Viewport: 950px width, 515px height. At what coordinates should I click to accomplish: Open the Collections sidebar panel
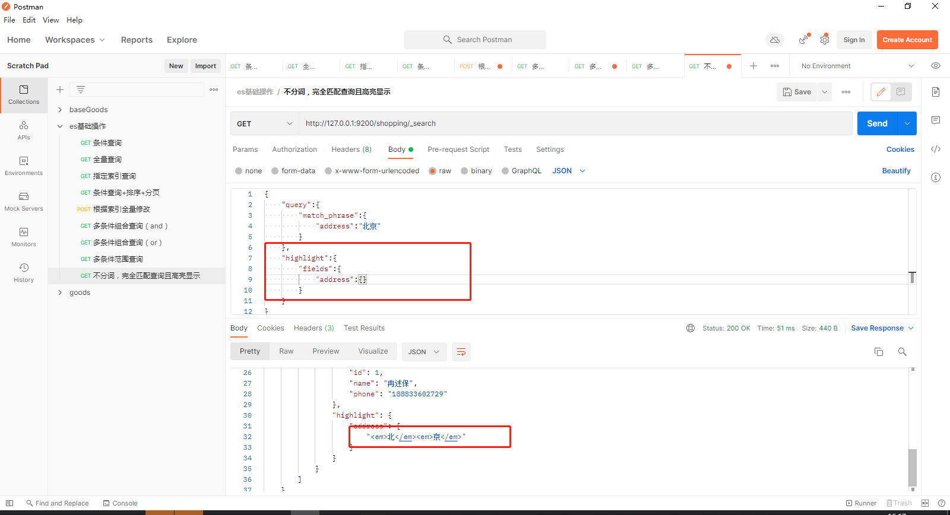pos(24,95)
